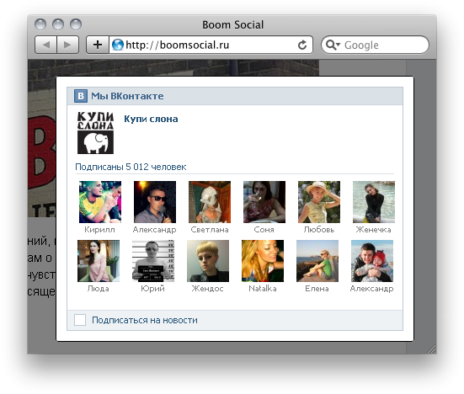The image size is (464, 394).
Task: Open the Google search magnifier dropdown
Action: click(333, 45)
